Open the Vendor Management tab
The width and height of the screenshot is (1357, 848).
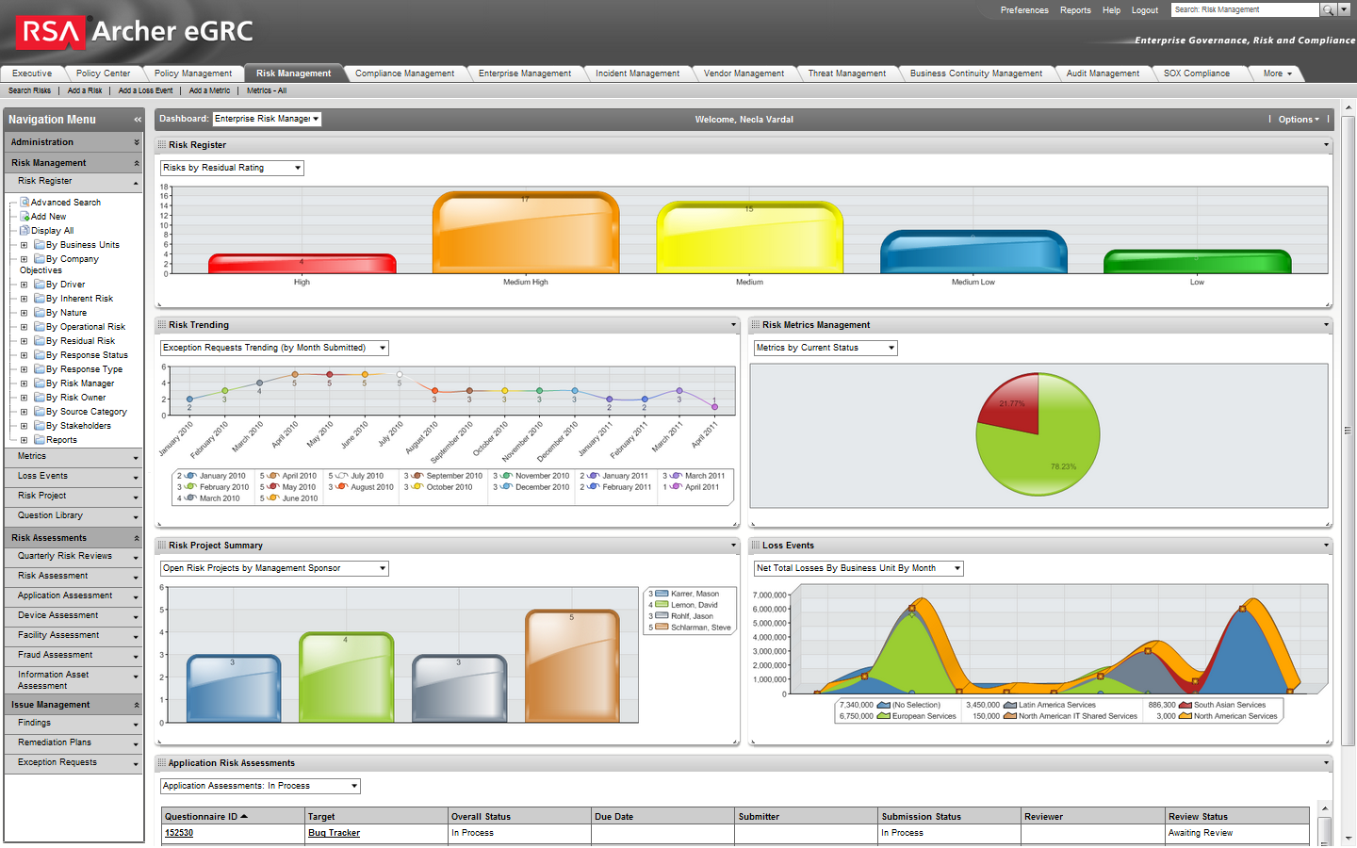click(744, 73)
